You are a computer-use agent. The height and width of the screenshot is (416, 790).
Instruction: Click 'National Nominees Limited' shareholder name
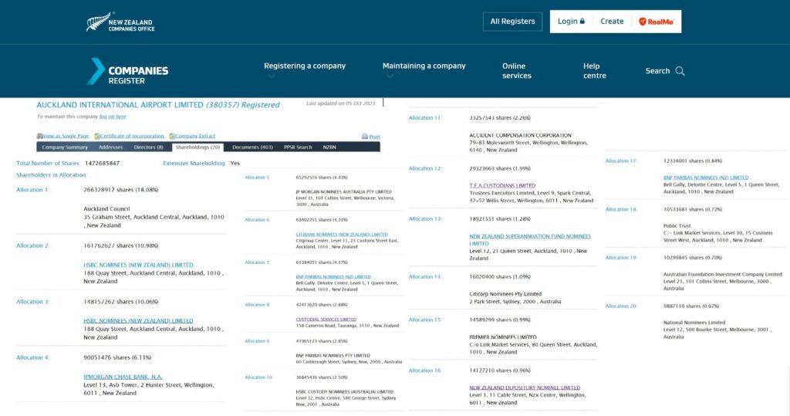pos(694,323)
